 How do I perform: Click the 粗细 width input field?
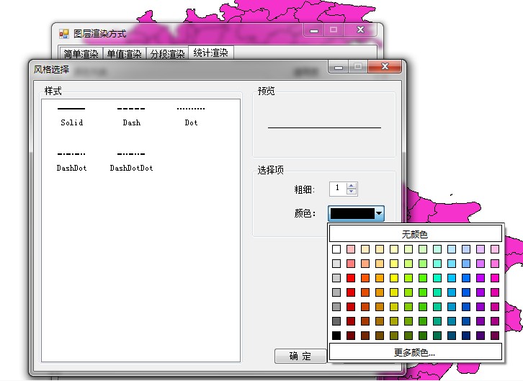point(337,189)
